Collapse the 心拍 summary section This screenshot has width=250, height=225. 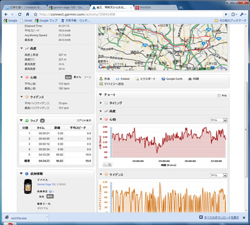[x=21, y=77]
